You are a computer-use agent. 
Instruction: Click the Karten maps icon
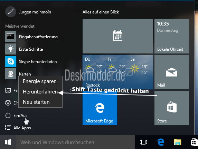(11, 74)
